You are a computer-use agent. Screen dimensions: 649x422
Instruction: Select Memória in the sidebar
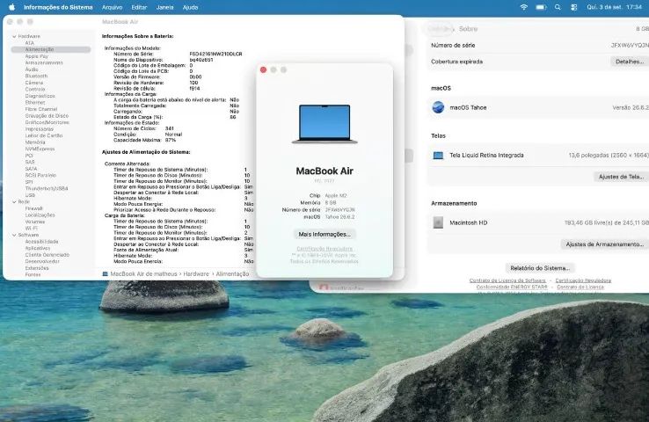[x=35, y=142]
